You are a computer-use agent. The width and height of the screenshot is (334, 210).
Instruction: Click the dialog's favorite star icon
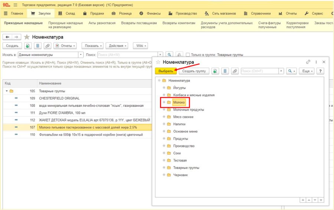(158, 62)
